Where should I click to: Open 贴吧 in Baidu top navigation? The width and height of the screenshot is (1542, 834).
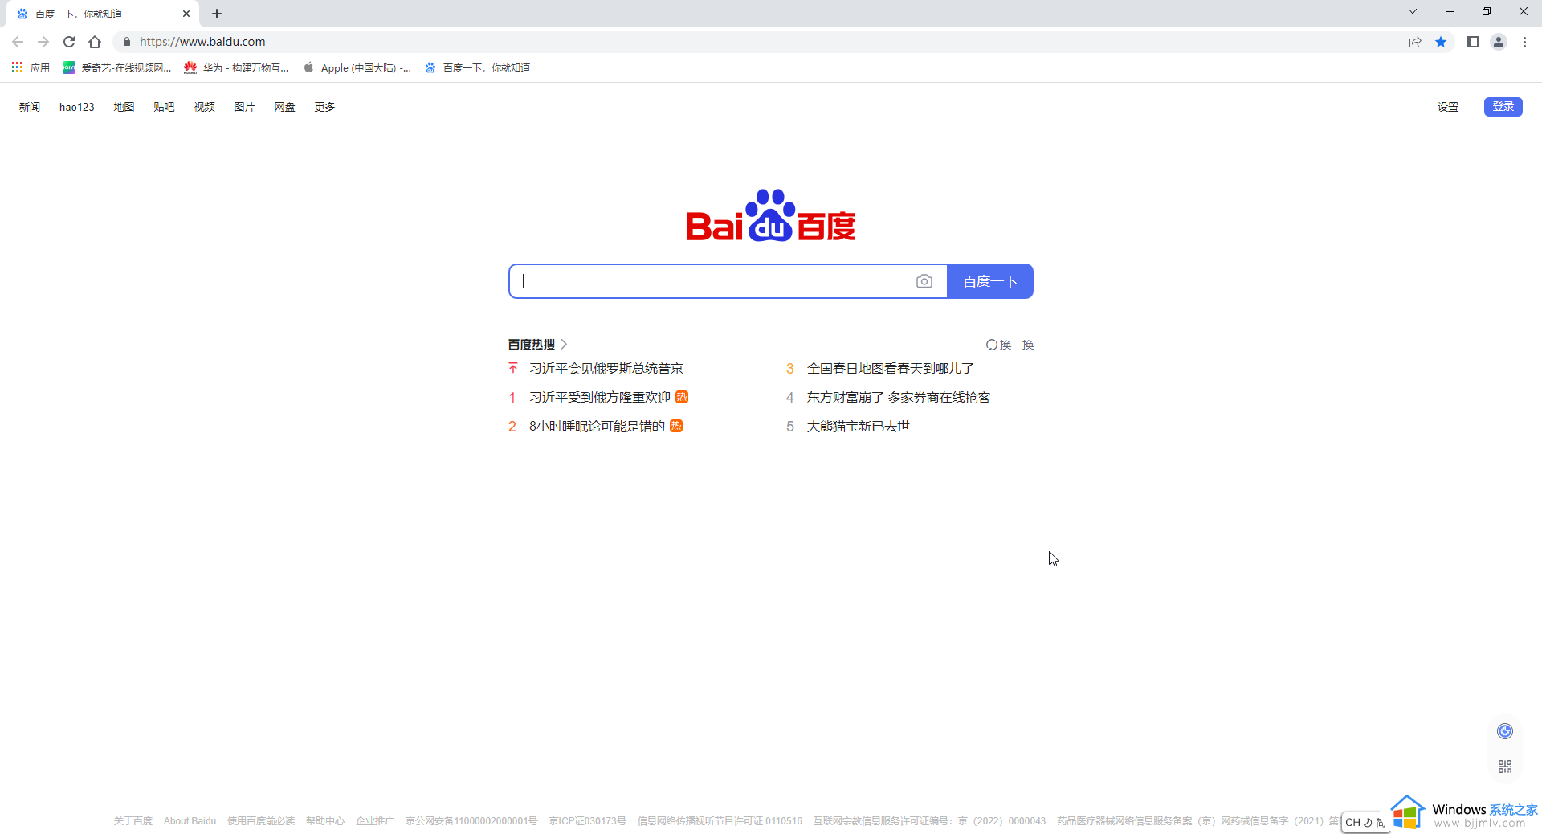pyautogui.click(x=164, y=107)
